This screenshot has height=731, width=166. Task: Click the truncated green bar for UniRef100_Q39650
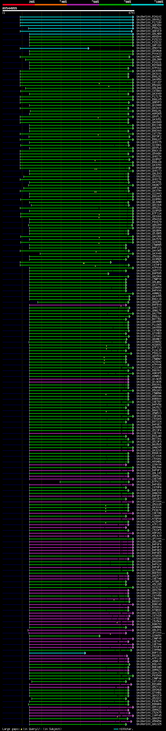[65, 636]
